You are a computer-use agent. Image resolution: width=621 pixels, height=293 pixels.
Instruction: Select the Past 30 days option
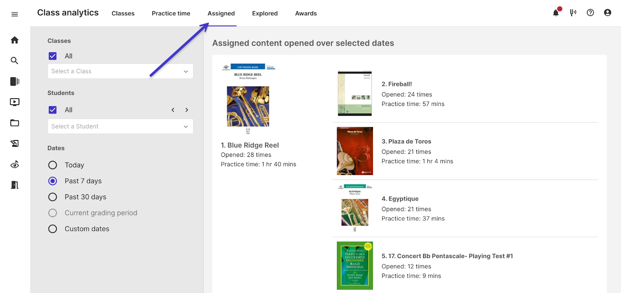click(x=53, y=197)
